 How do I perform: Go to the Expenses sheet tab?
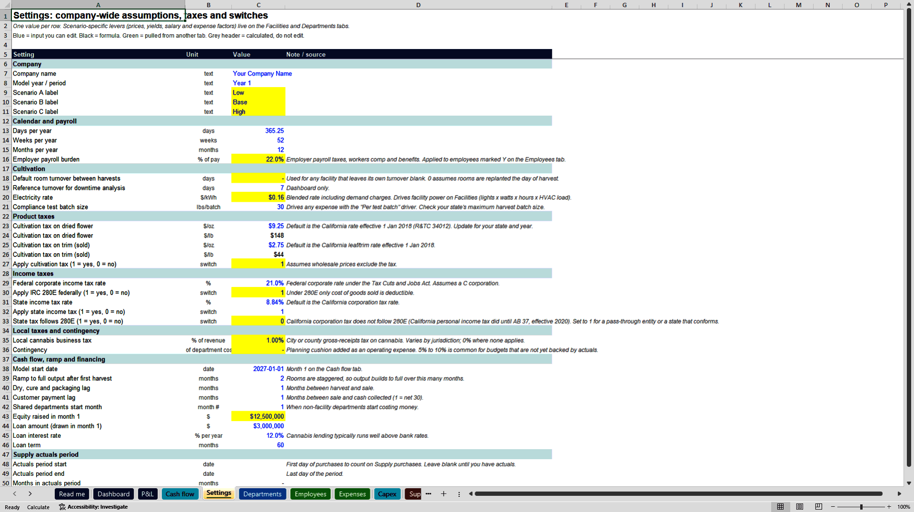pyautogui.click(x=352, y=494)
